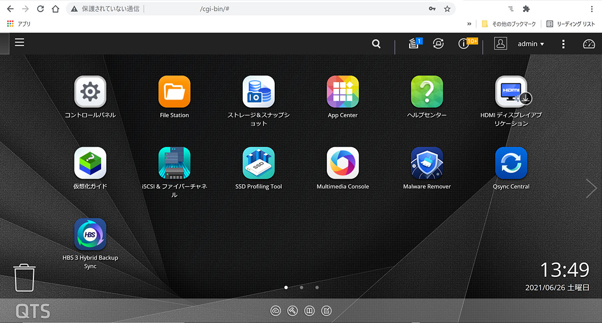
Task: Open background tasks icon with badge 1
Action: [x=415, y=43]
